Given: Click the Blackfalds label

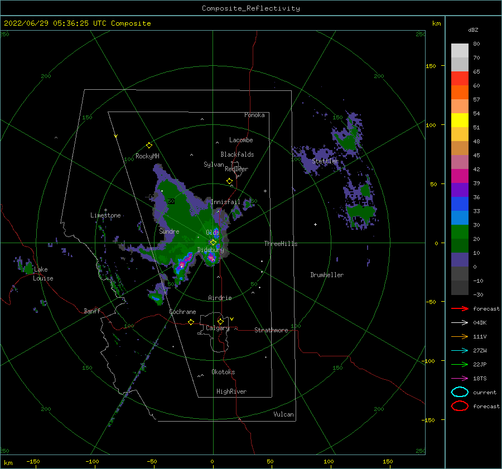Looking at the screenshot, I should (x=237, y=154).
